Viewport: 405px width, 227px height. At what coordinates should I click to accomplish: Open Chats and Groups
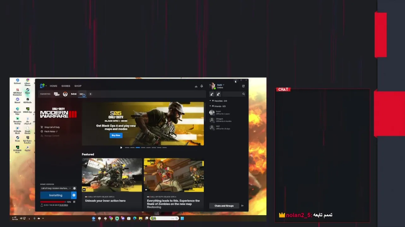click(x=224, y=206)
